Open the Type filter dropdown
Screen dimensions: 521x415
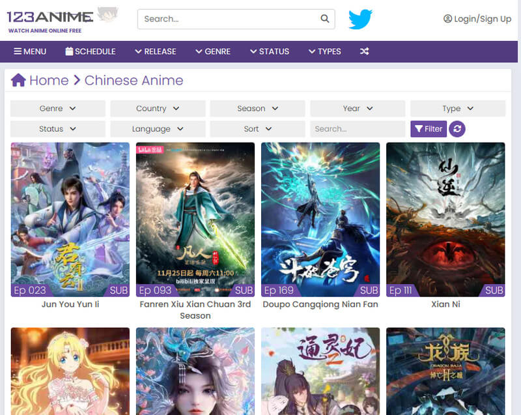point(458,109)
